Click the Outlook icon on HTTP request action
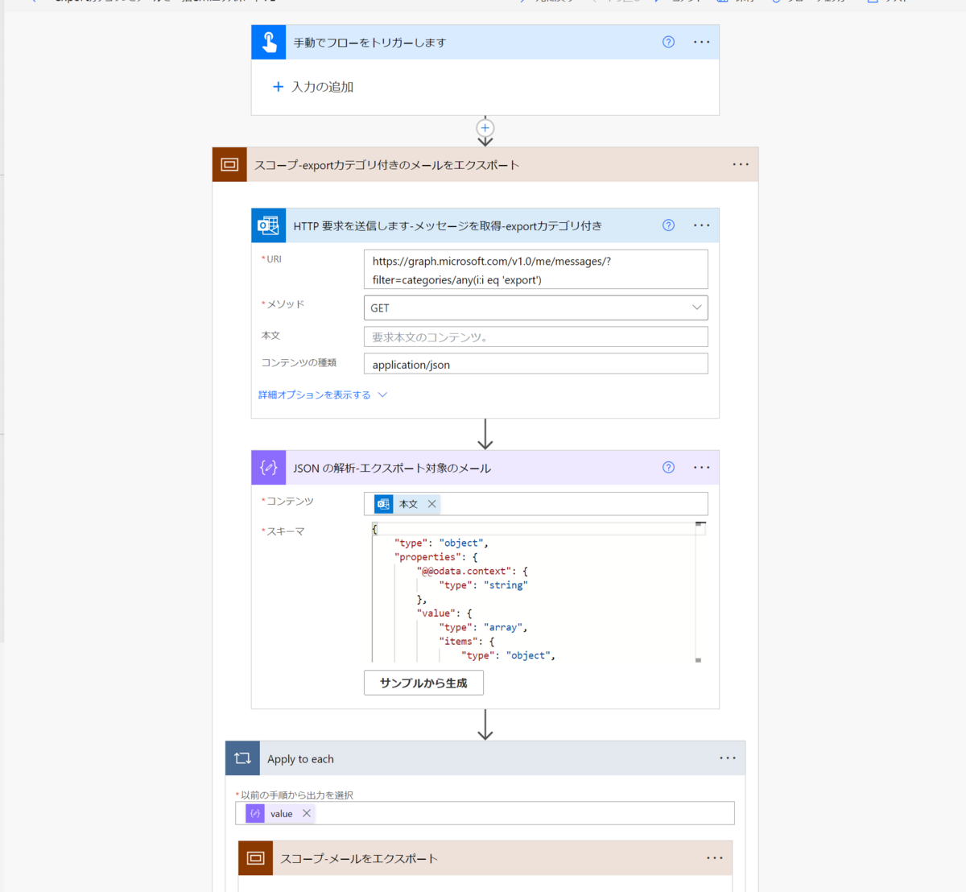Image resolution: width=966 pixels, height=892 pixels. 269,225
